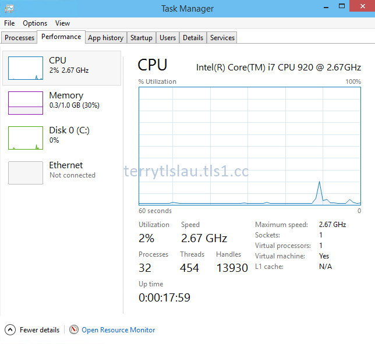Click the Ethernet sidebar label
The height and width of the screenshot is (344, 375).
pos(66,165)
